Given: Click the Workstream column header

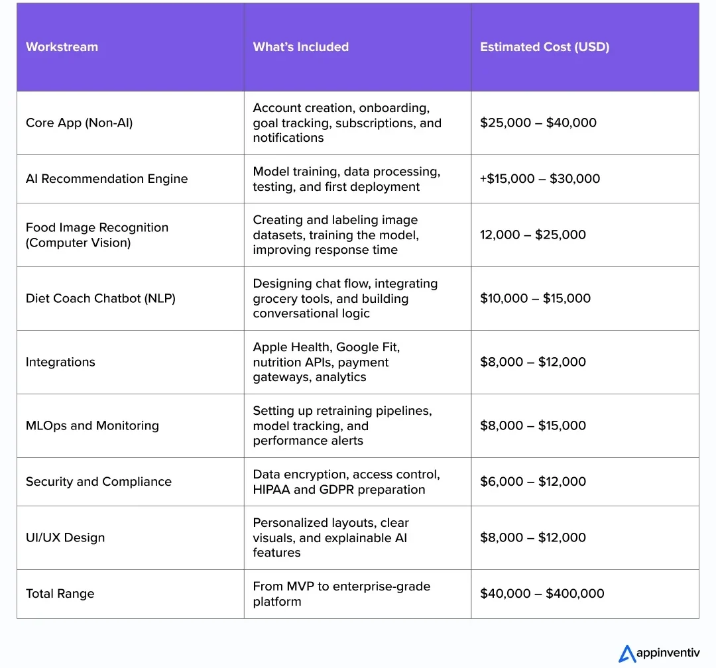Looking at the screenshot, I should [62, 47].
